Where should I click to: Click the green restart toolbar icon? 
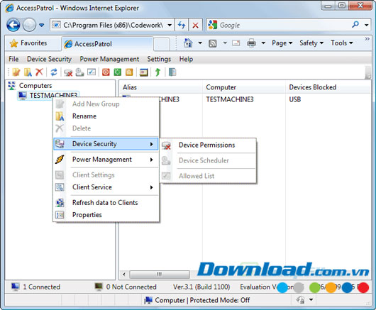[118, 72]
